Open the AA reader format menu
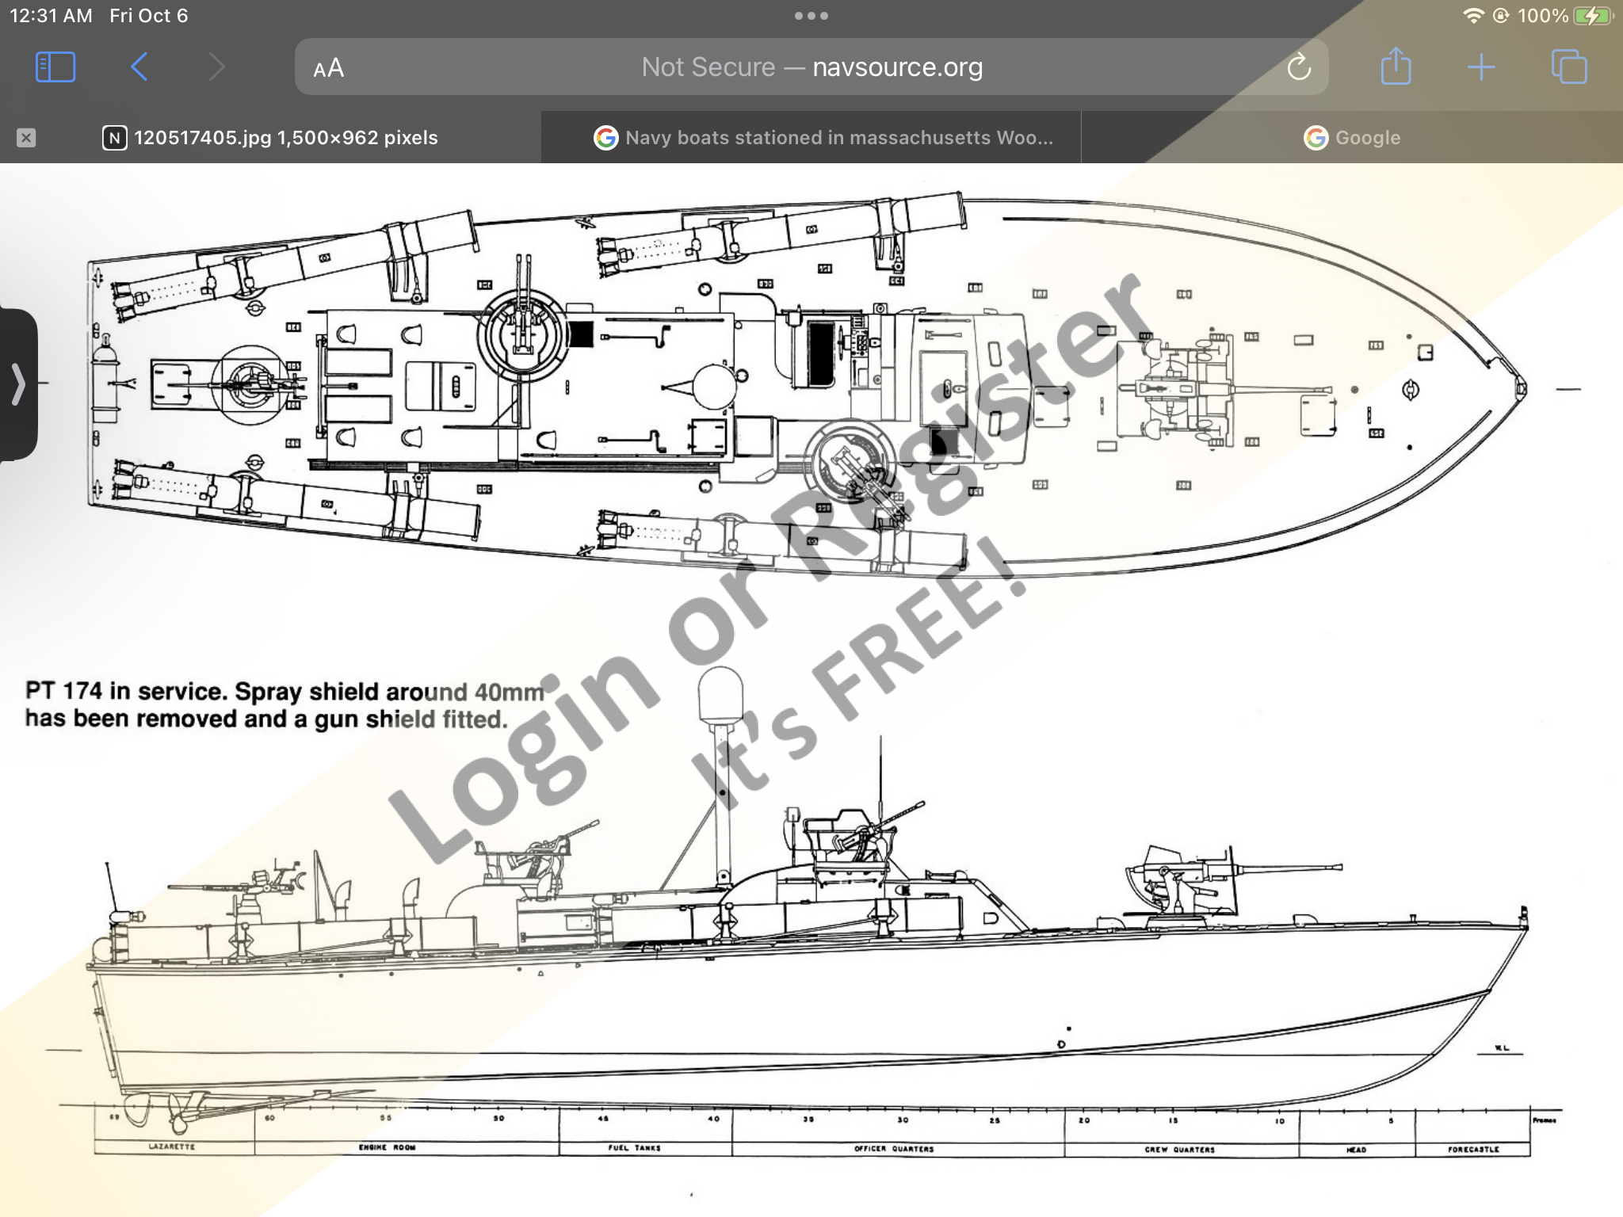1623x1217 pixels. click(x=328, y=68)
